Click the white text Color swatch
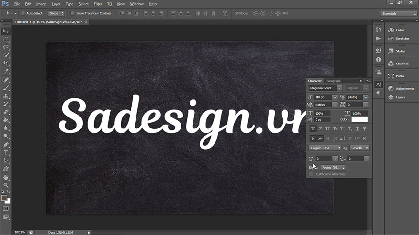 [360, 119]
